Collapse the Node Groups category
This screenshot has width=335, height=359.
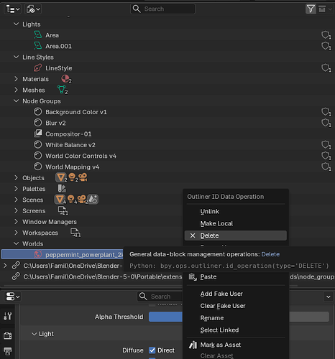(x=16, y=101)
